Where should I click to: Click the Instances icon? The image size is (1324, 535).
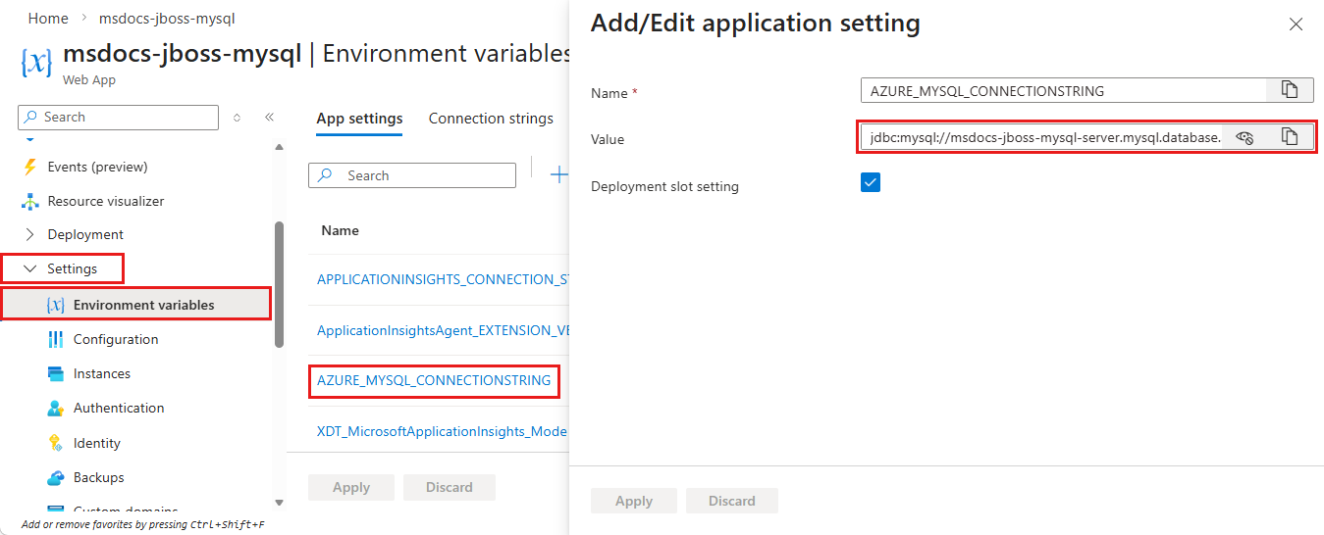coord(55,373)
